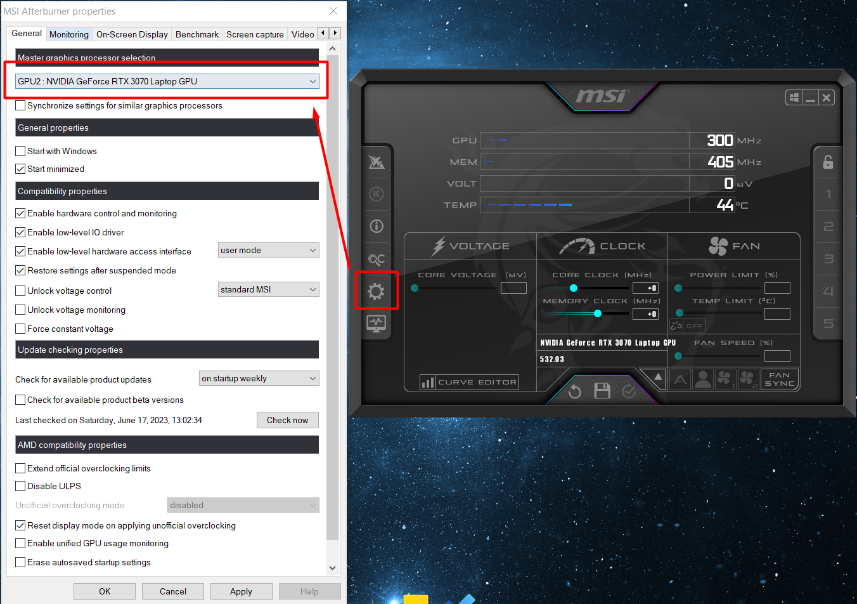857x604 pixels.
Task: Adjust the Fan Speed slider handle
Action: 678,356
